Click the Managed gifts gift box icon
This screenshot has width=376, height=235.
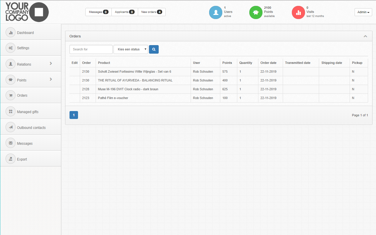click(11, 111)
